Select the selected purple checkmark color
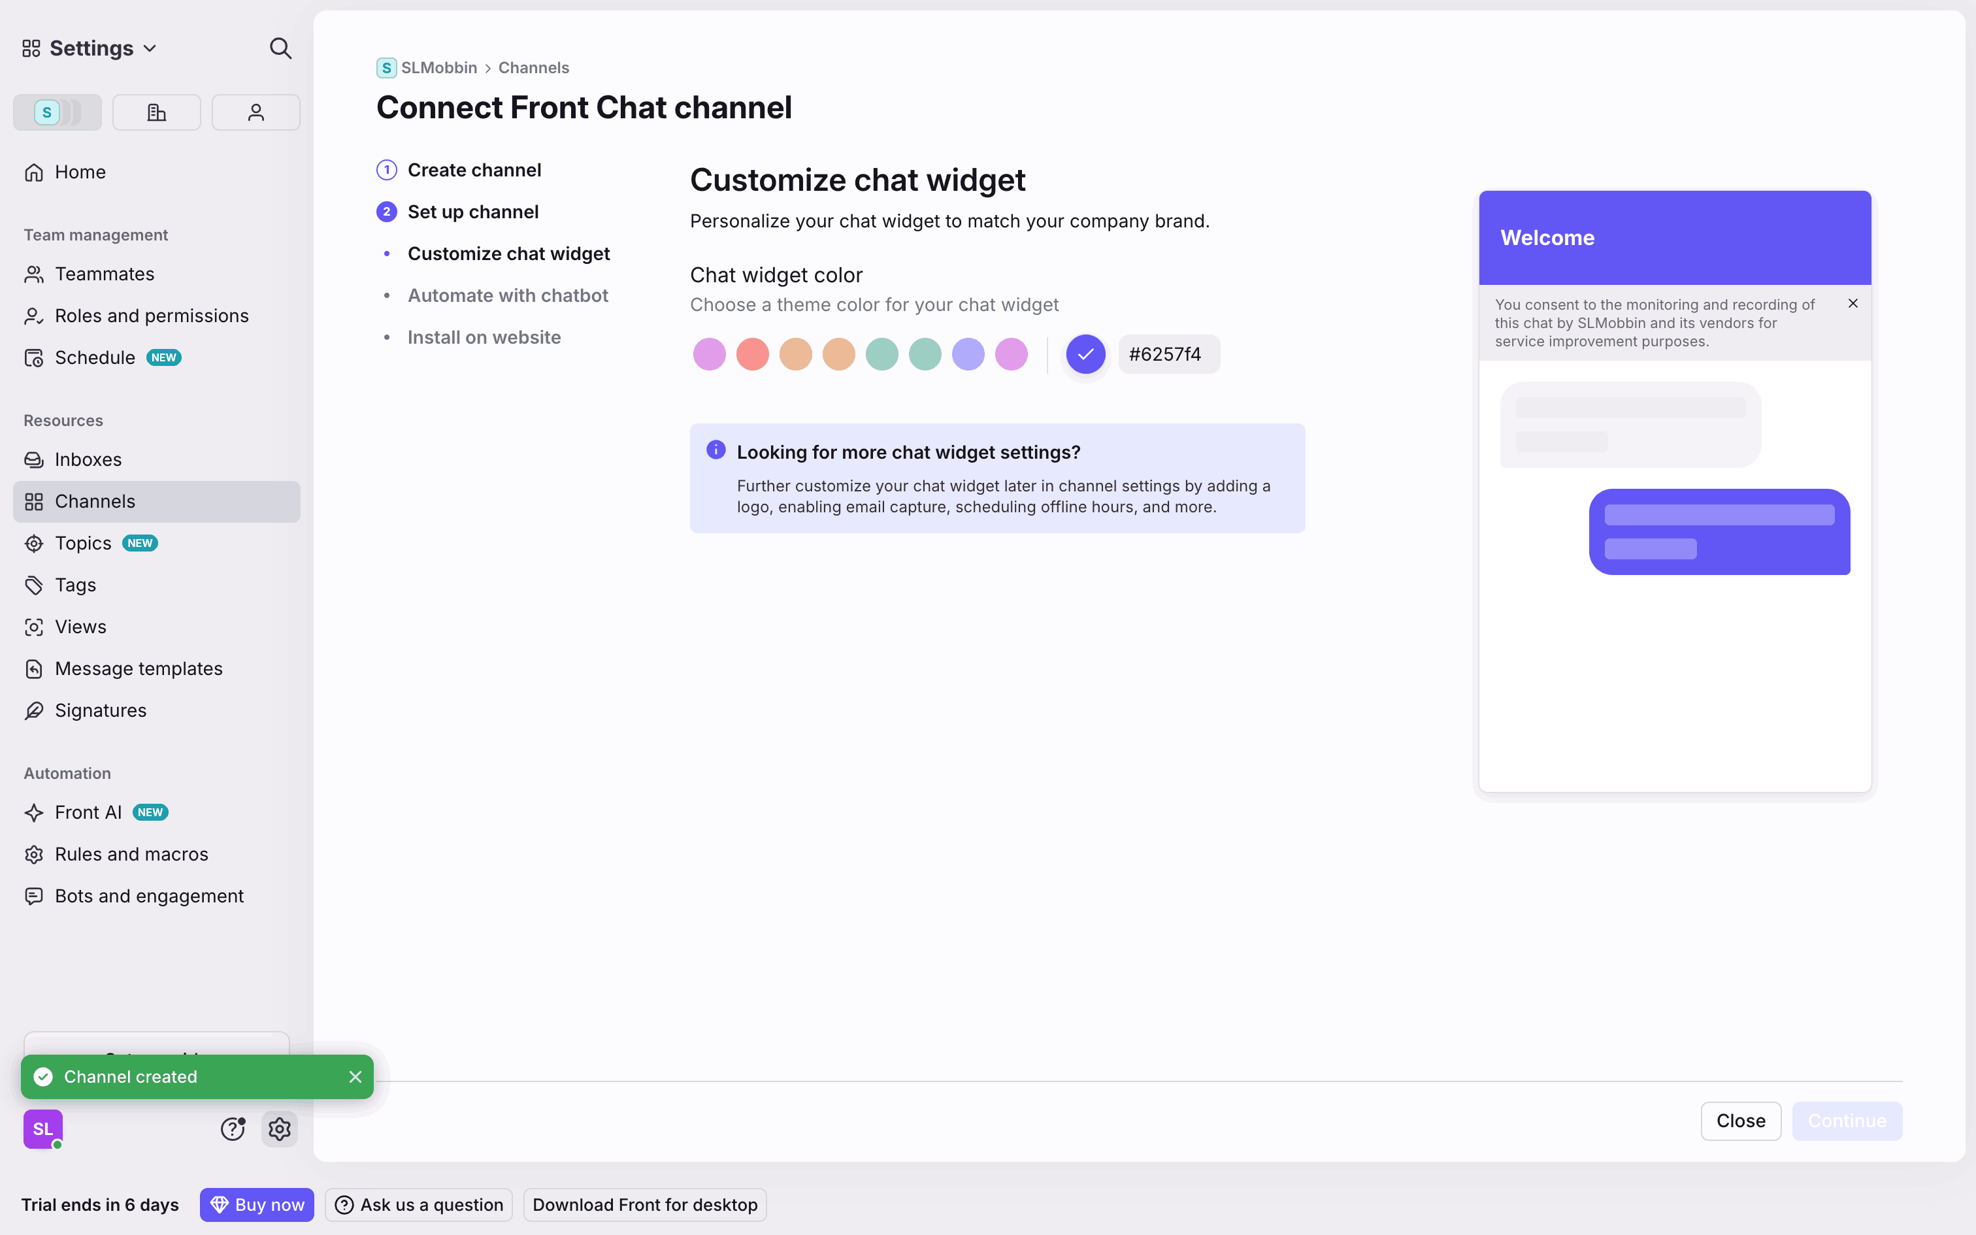 point(1085,354)
